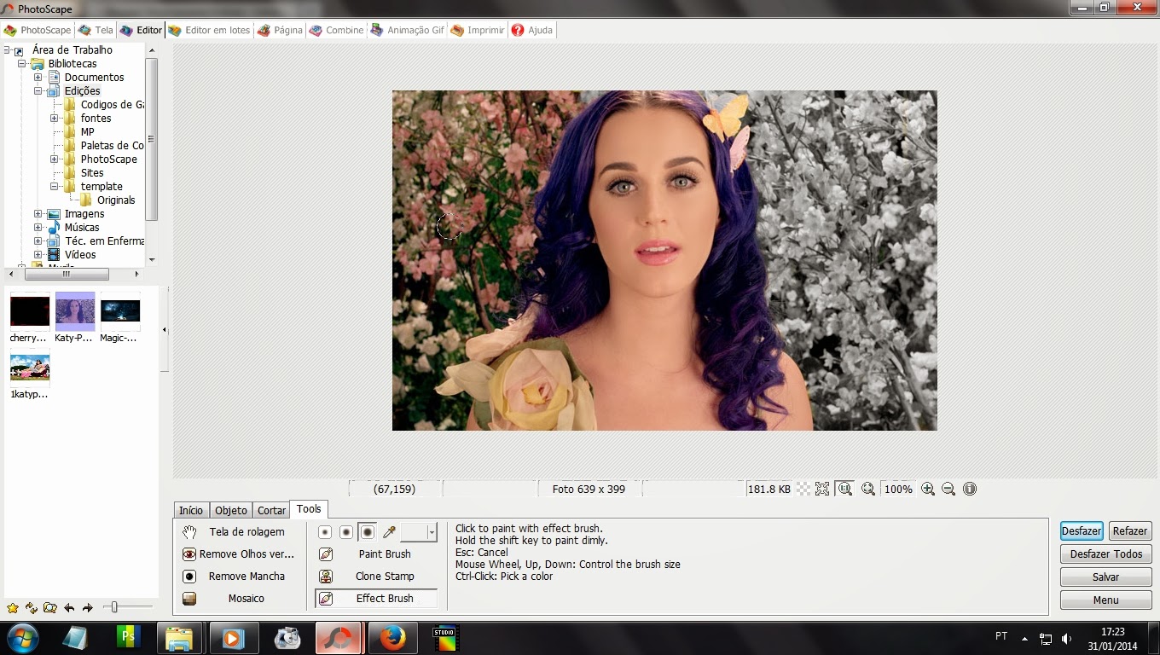Click the PhotoScape taskbar icon

tap(339, 638)
